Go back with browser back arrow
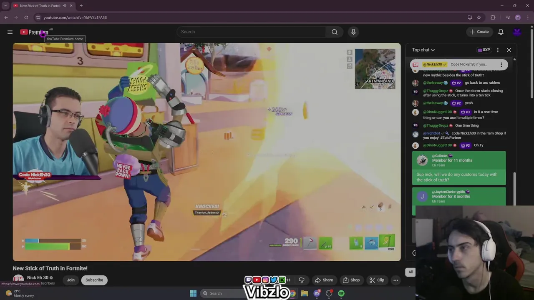 [x=6, y=17]
